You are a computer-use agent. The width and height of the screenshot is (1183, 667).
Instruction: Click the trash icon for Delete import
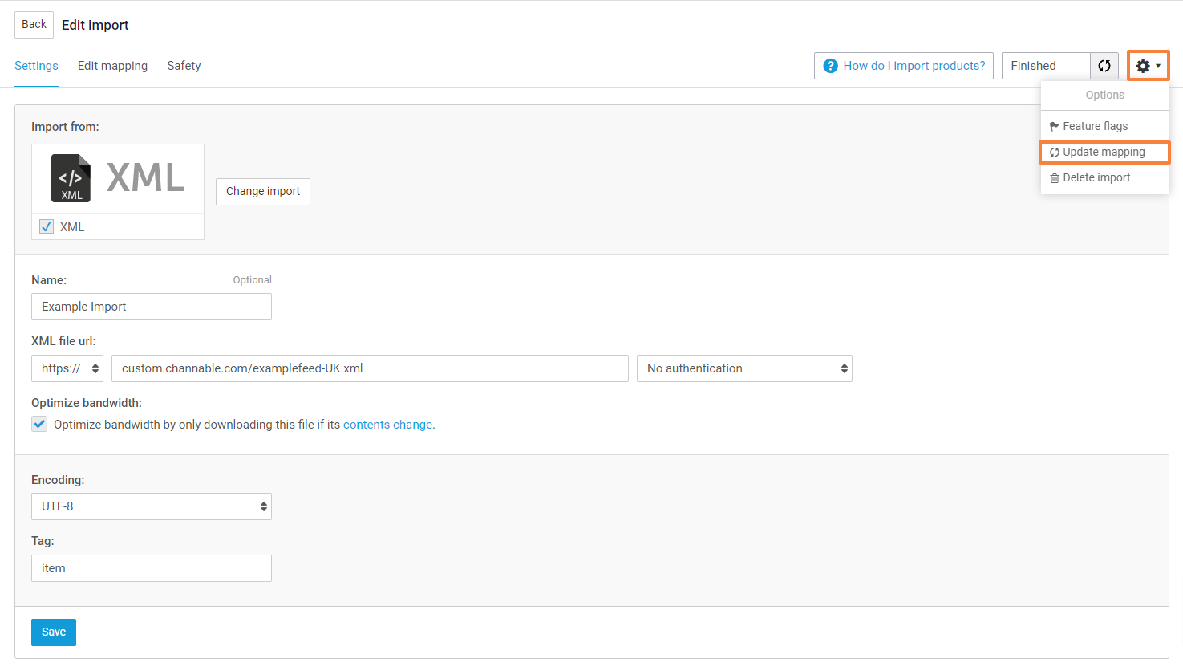click(1055, 178)
